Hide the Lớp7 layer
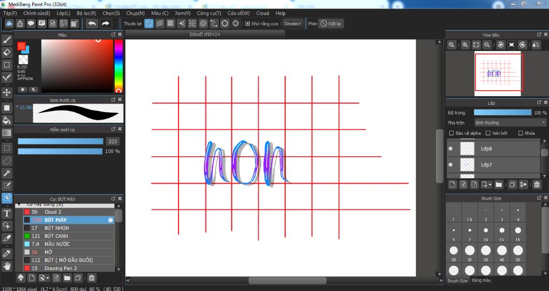Viewport: 549px width, 291px height. 450,164
